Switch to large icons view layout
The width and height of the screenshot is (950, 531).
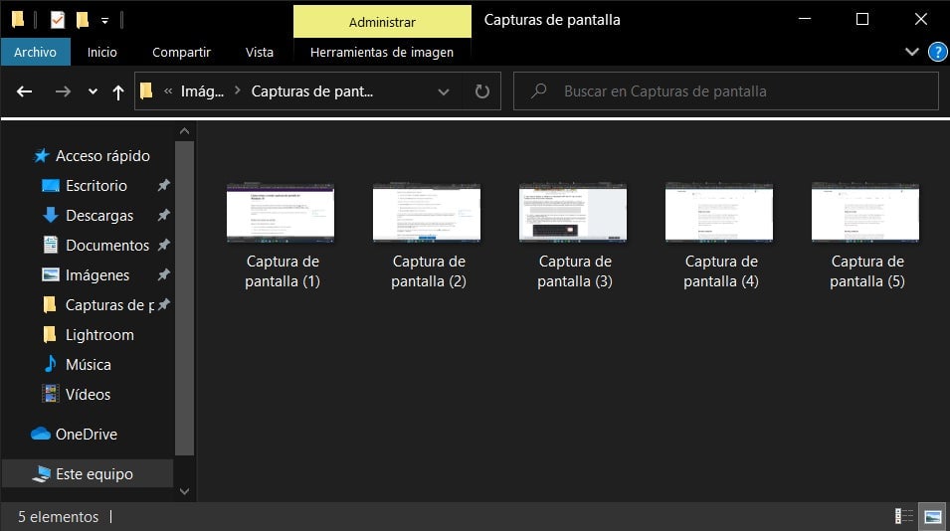click(932, 516)
